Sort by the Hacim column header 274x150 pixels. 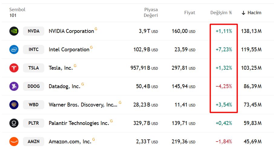254,13
